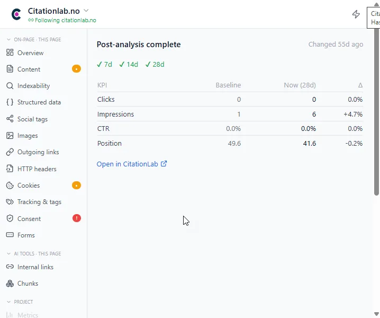Click the Position KPI row label
The height and width of the screenshot is (318, 380).
click(x=110, y=143)
